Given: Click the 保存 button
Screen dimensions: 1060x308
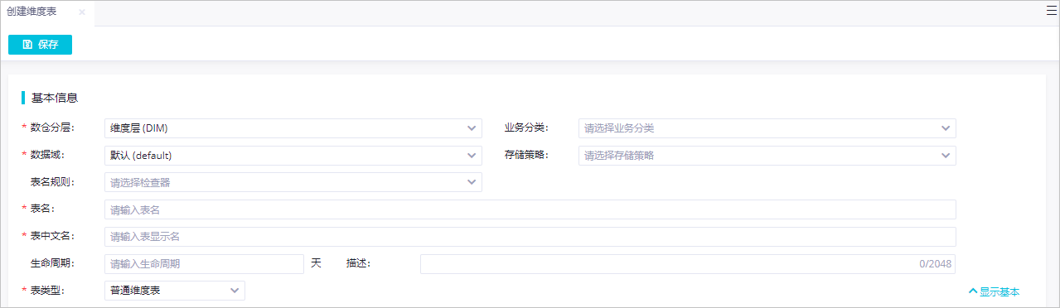Looking at the screenshot, I should (40, 45).
